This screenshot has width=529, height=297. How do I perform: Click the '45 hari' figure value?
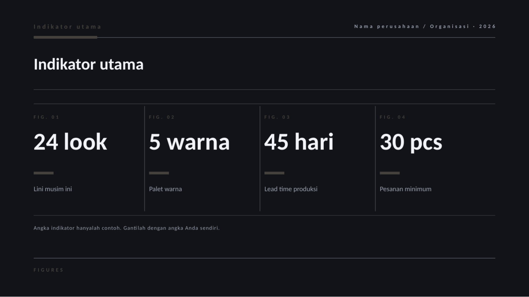pos(299,142)
